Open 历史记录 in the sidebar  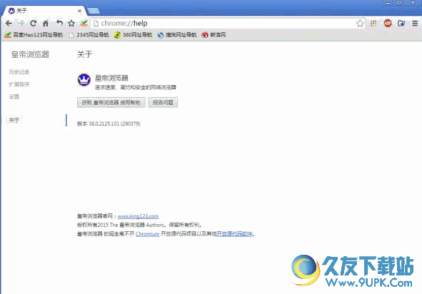19,72
